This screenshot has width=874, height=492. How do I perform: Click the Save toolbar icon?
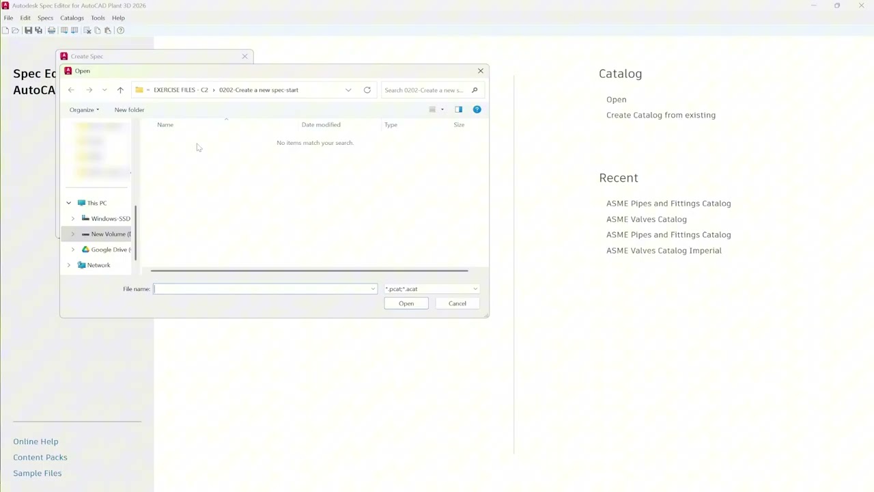[x=29, y=30]
